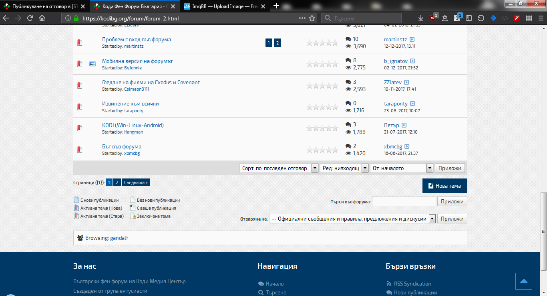Image resolution: width=547 pixels, height=296 pixels.
Task: Open starter profile Hangman
Action: [133, 132]
